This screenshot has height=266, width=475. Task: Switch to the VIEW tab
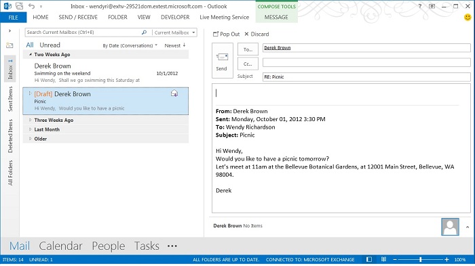click(x=144, y=17)
